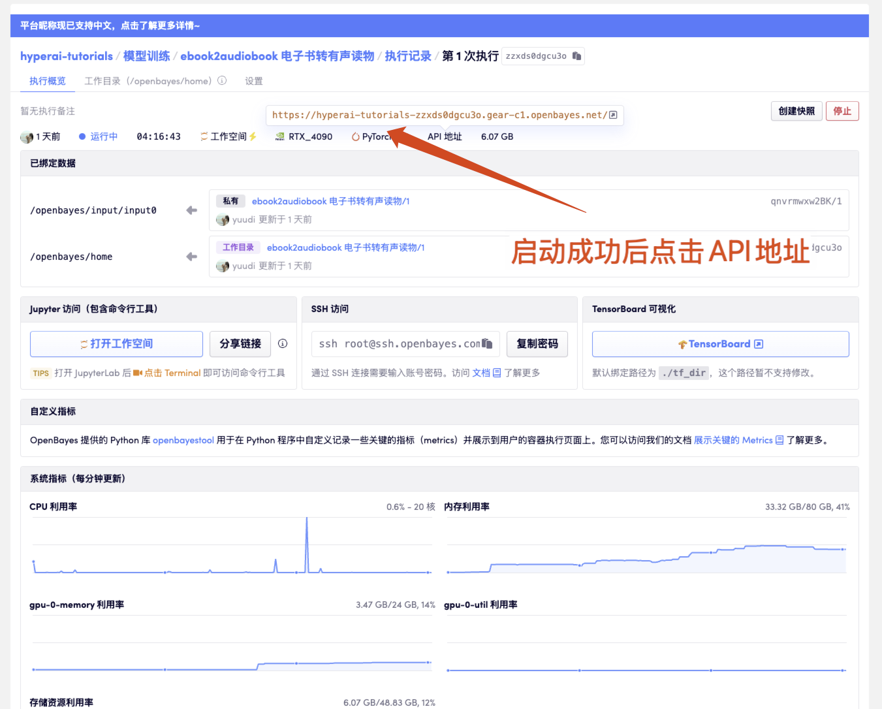882x709 pixels.
Task: Click arrow icon beside /openbayes/home
Action: tap(191, 257)
